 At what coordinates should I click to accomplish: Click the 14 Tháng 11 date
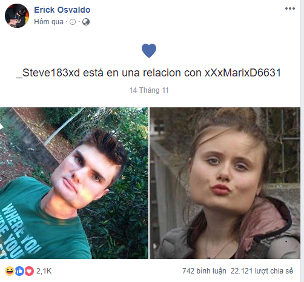pyautogui.click(x=149, y=90)
